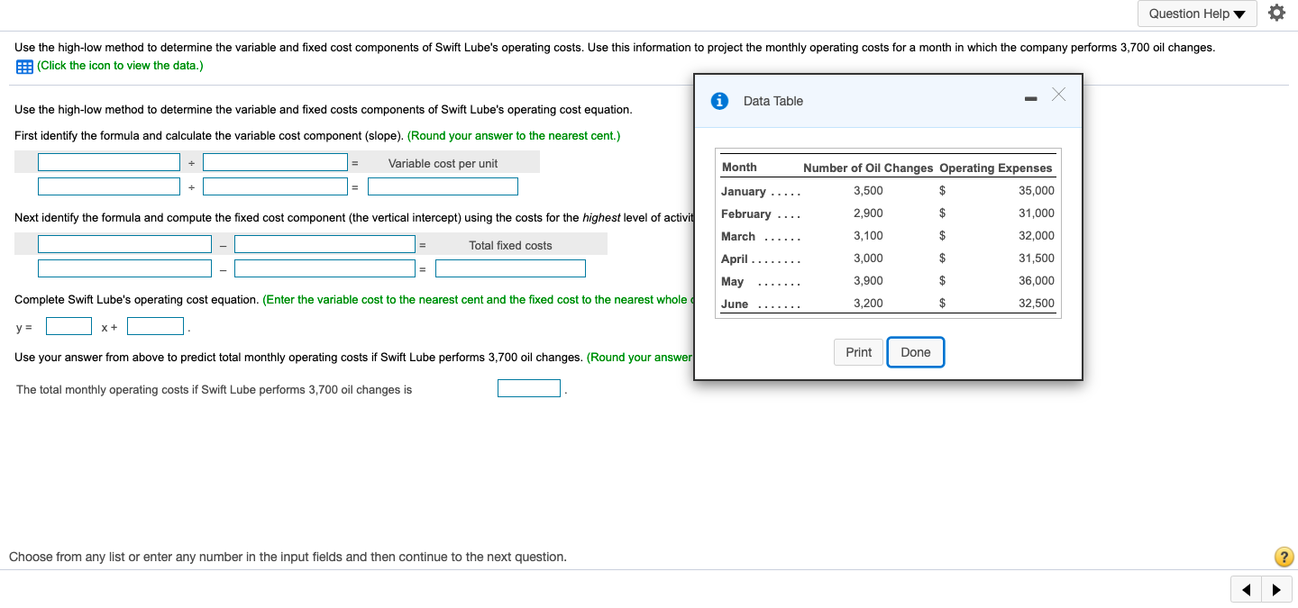Click the yellow question mark help icon
Image resolution: width=1298 pixels, height=608 pixels.
coord(1283,557)
